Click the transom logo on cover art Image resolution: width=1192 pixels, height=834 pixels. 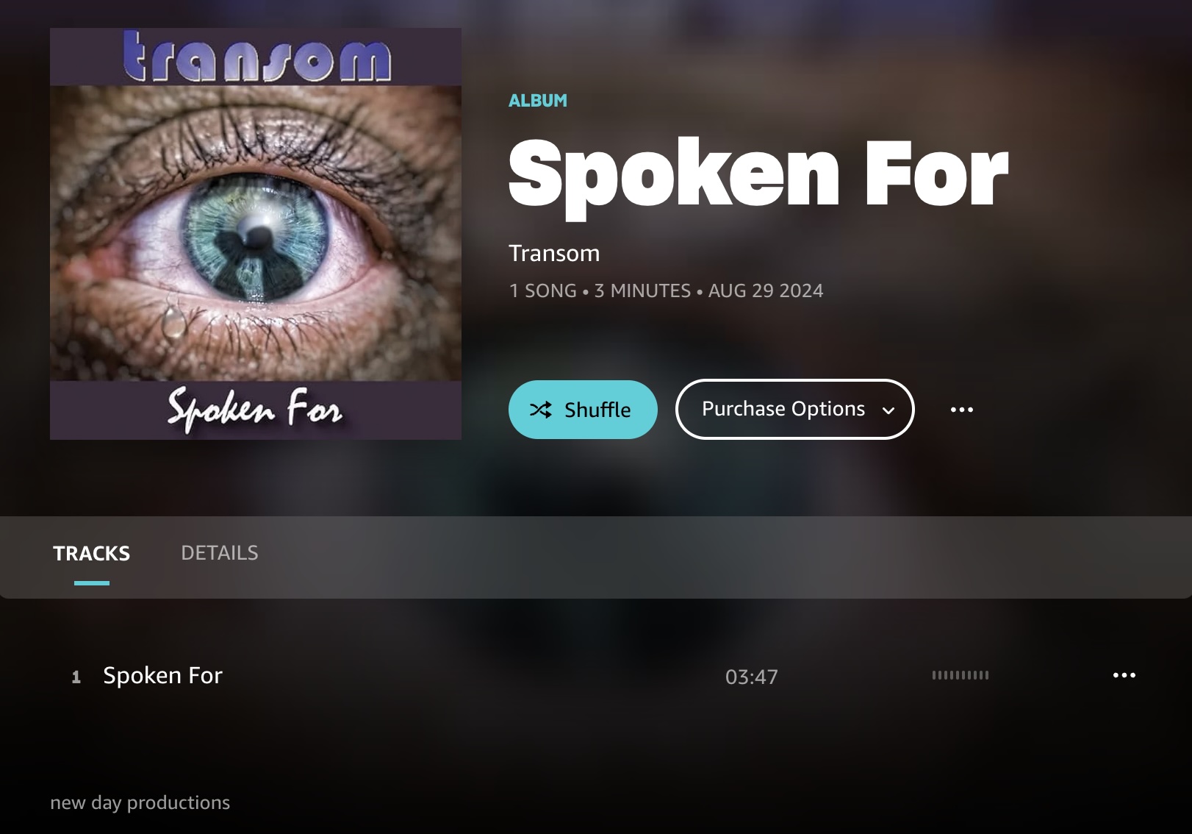256,56
